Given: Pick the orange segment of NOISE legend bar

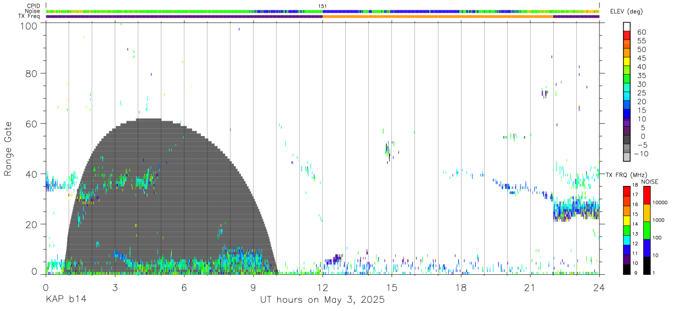Looking at the screenshot, I should [647, 212].
